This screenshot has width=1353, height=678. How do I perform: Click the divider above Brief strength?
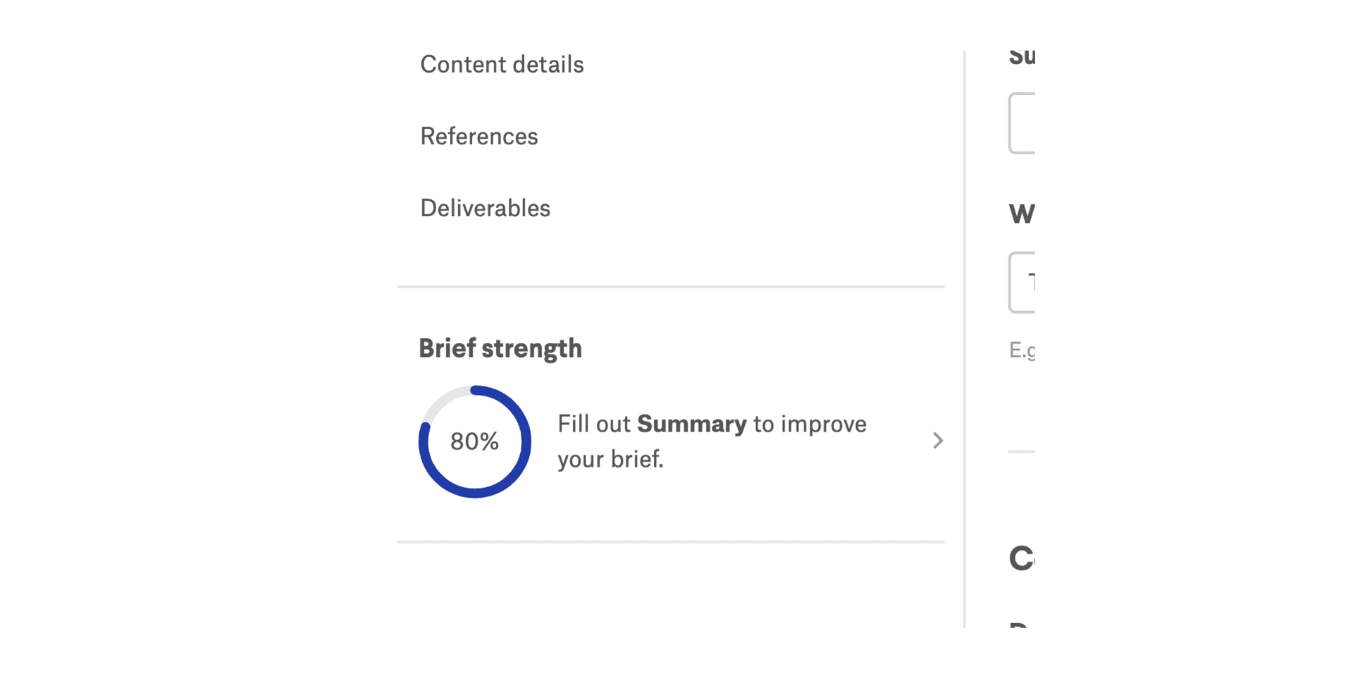tap(671, 286)
